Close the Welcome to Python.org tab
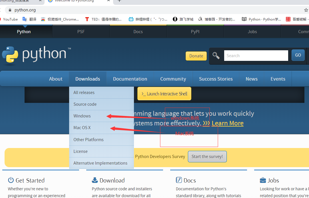 [109, 1]
